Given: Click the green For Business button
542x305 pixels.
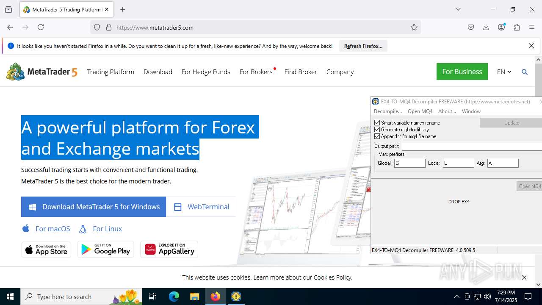Looking at the screenshot, I should click(462, 72).
